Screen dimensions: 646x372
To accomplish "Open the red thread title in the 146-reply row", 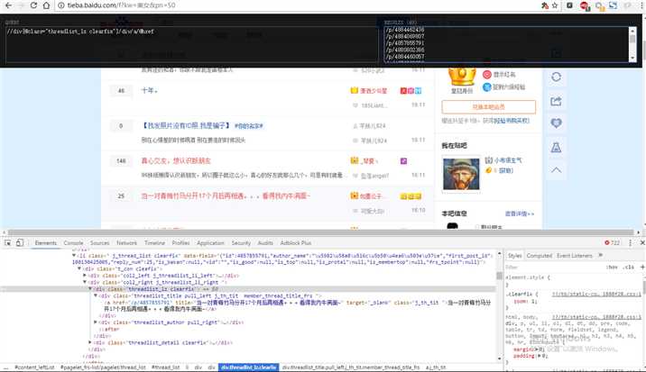I will (176, 161).
